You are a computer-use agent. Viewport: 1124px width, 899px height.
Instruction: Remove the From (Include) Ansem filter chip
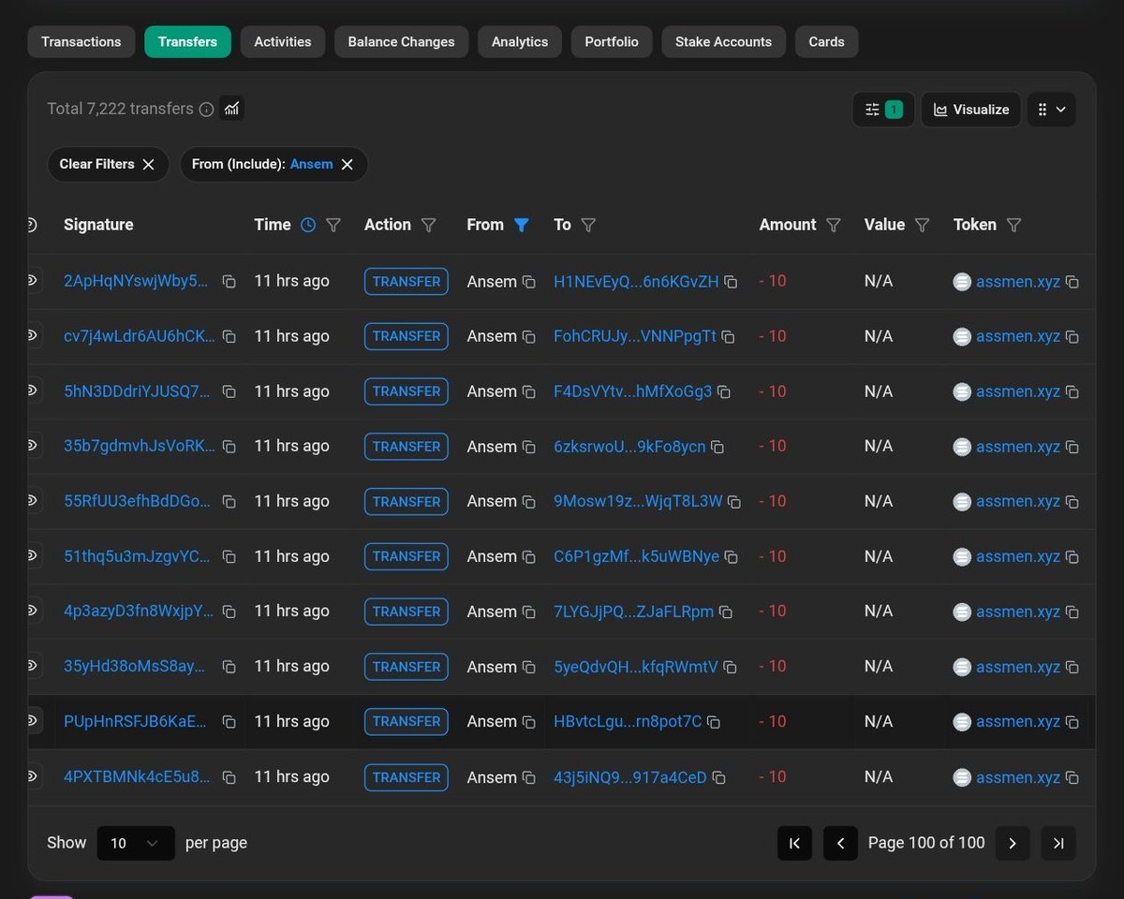(347, 164)
